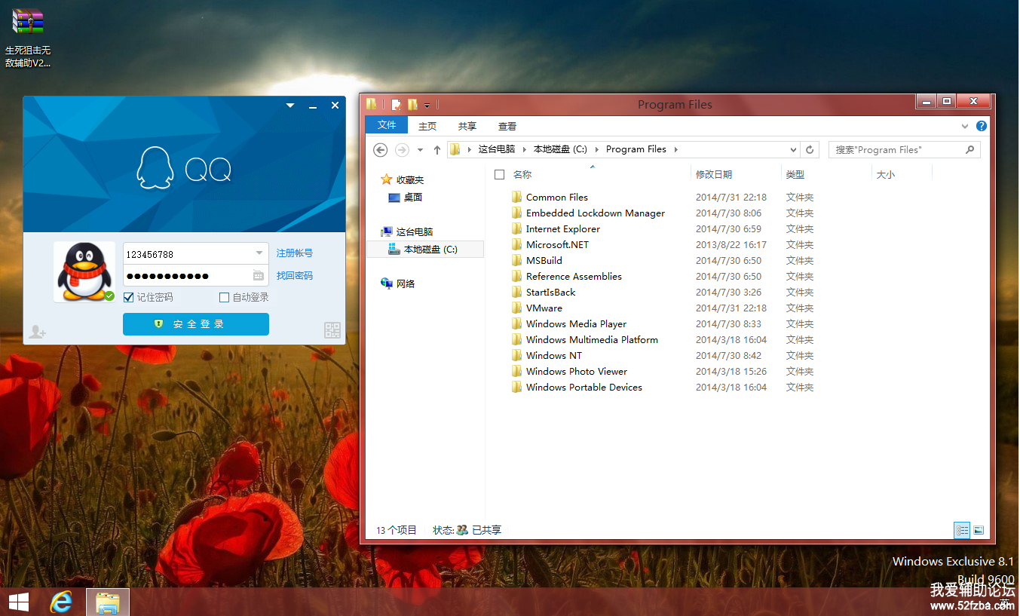Refresh the Program Files folder view
The height and width of the screenshot is (616, 1020).
click(x=810, y=149)
